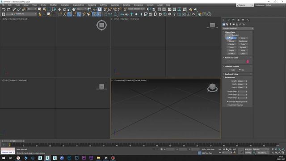Viewport: 286px width, 161px height.
Task: Open the Edit menu
Action: (10, 5)
